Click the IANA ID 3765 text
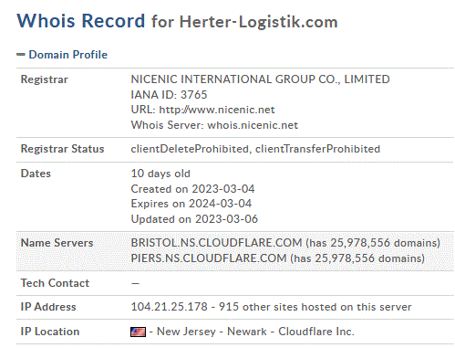455x348 pixels. [169, 95]
